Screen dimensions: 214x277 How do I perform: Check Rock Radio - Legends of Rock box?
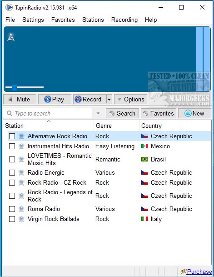coord(12,196)
